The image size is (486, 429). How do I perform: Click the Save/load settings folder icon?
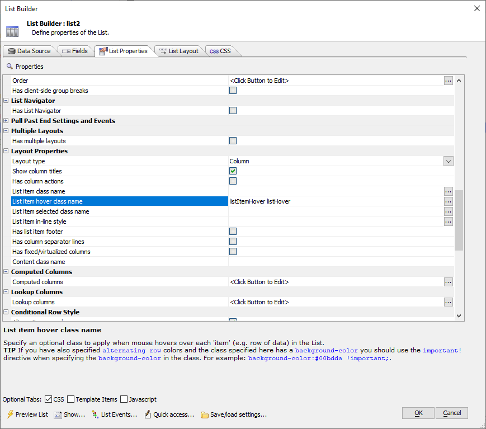coord(204,415)
